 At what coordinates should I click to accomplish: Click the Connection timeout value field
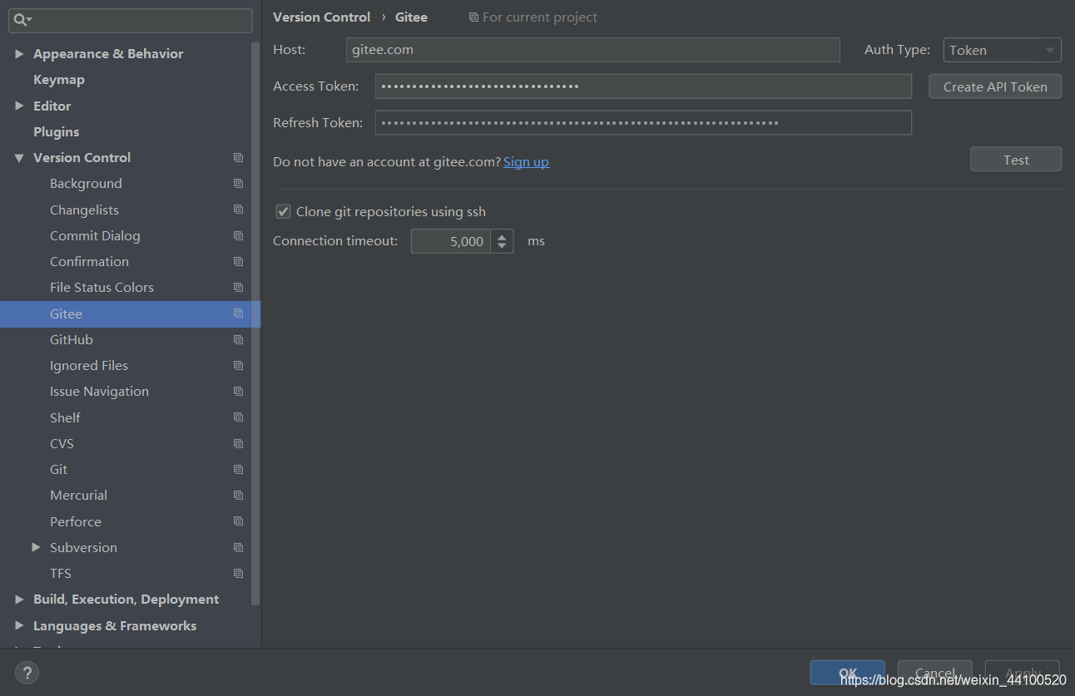[451, 241]
